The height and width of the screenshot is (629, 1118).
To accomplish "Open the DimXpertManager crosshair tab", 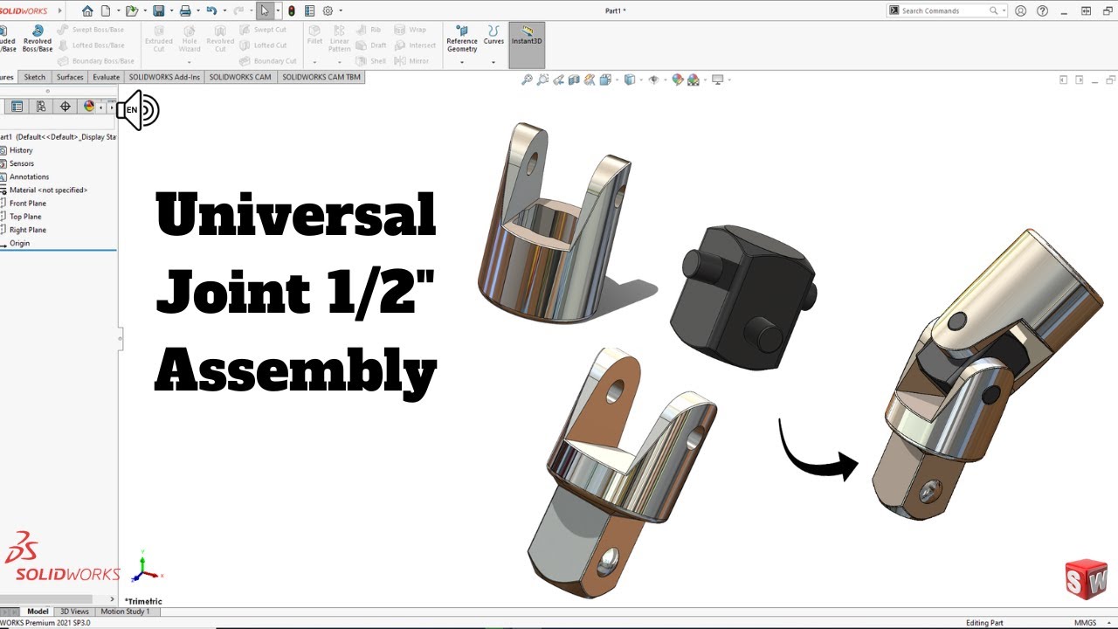I will [x=65, y=107].
